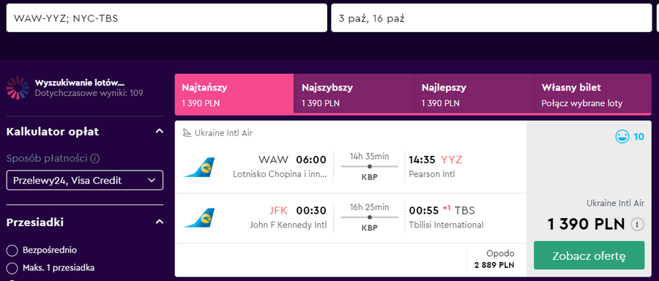659x281 pixels.
Task: Click the airplane seat icon near Ukraine Intl Air
Action: click(x=187, y=133)
